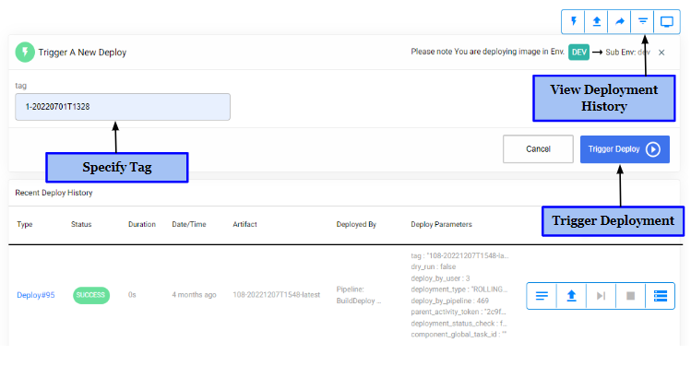Click the 'dry_run : false' parameter text
Viewport: 691px width, 366px height.
[x=434, y=267]
